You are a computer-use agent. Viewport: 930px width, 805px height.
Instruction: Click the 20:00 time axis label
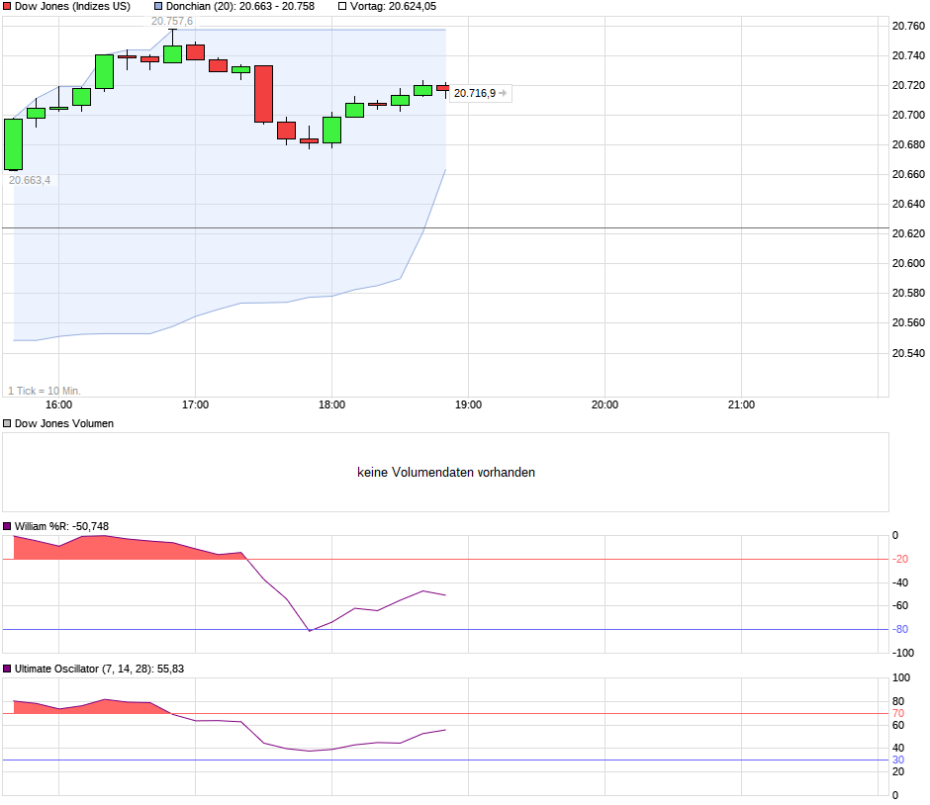pyautogui.click(x=604, y=404)
